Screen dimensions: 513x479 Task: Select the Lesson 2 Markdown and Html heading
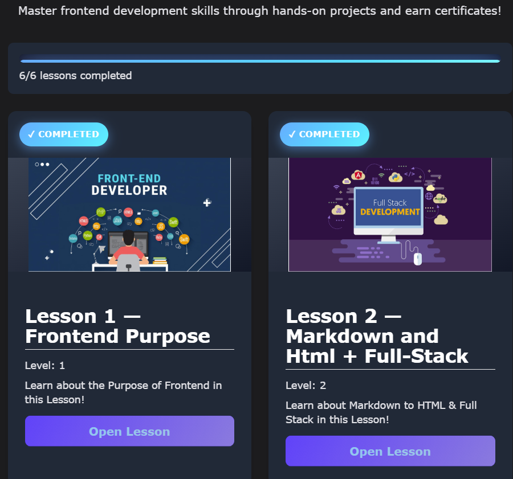pos(377,336)
